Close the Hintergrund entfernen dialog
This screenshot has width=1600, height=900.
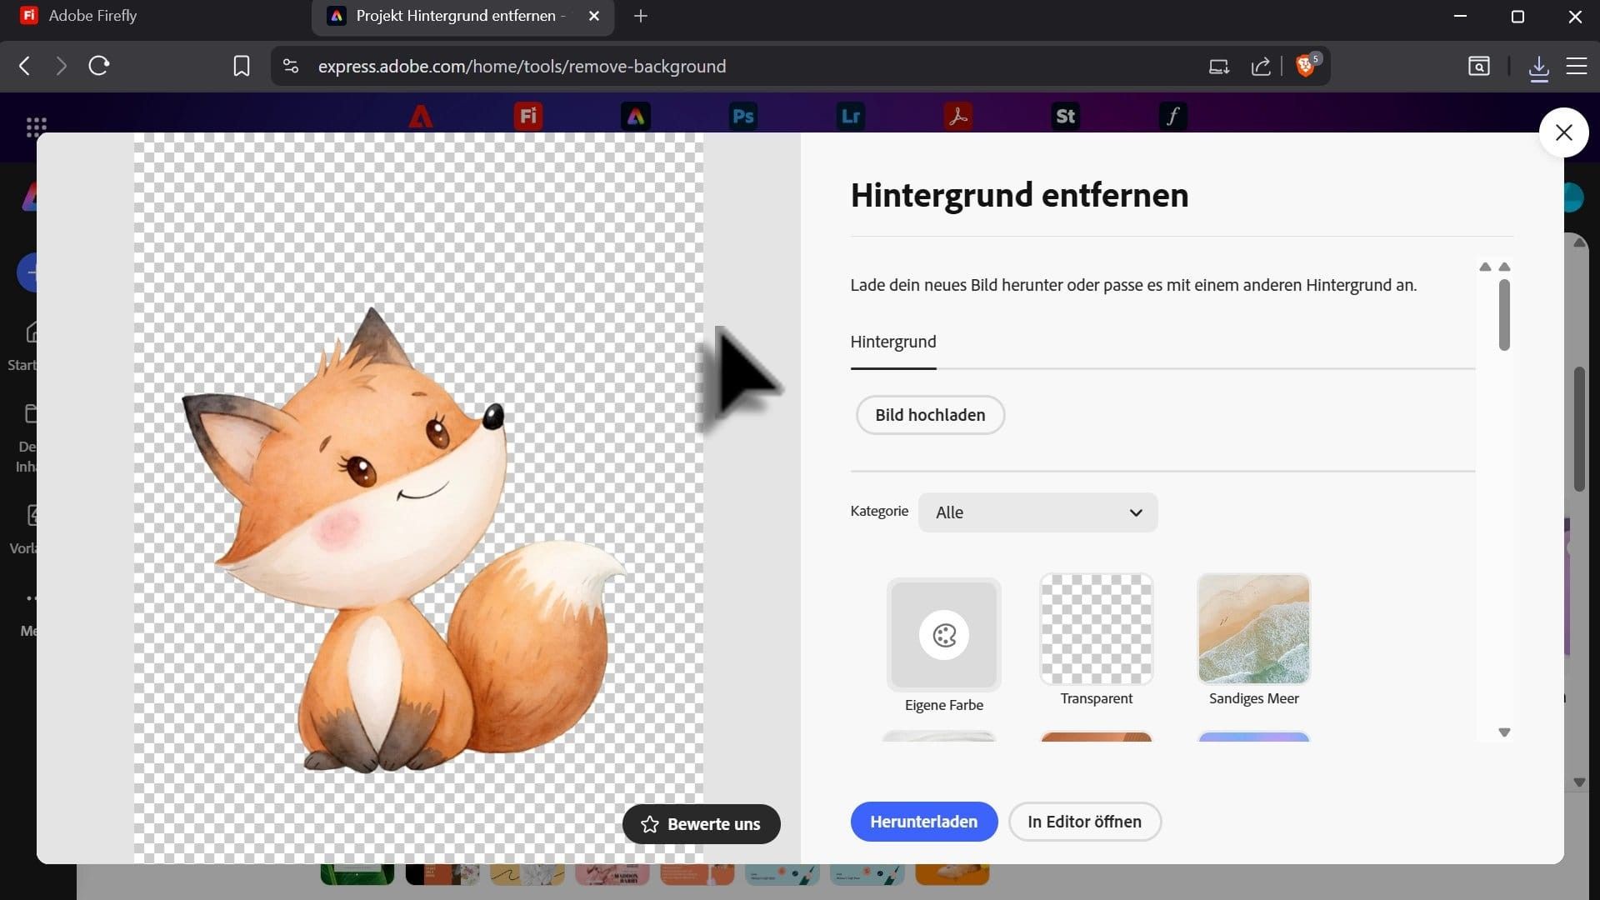pyautogui.click(x=1563, y=132)
